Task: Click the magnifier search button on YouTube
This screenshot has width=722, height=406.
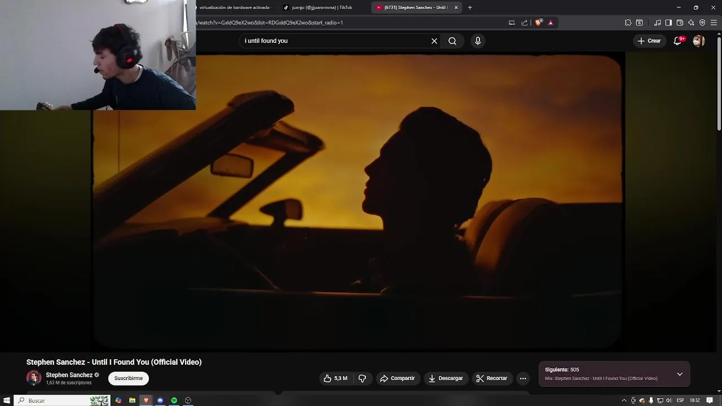Action: [x=452, y=41]
